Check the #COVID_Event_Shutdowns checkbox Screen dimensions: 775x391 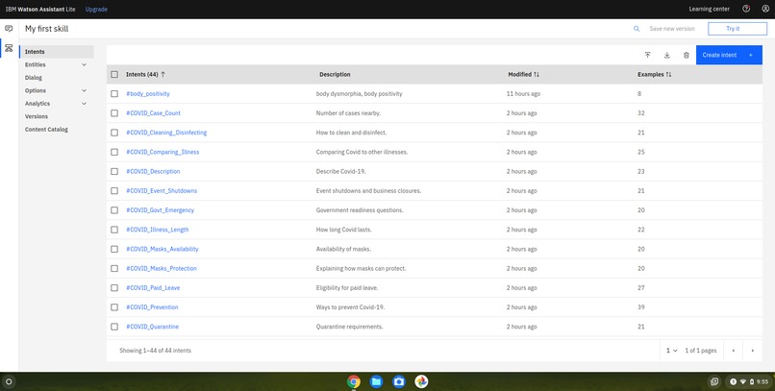pos(114,190)
